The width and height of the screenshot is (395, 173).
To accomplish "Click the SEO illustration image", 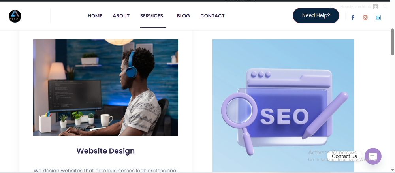I will click(283, 106).
